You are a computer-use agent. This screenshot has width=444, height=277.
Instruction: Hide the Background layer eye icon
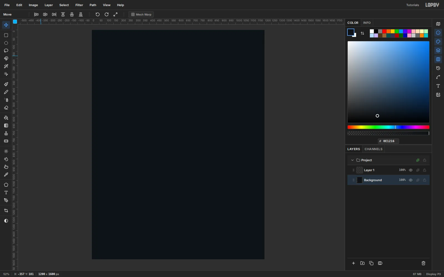click(411, 180)
